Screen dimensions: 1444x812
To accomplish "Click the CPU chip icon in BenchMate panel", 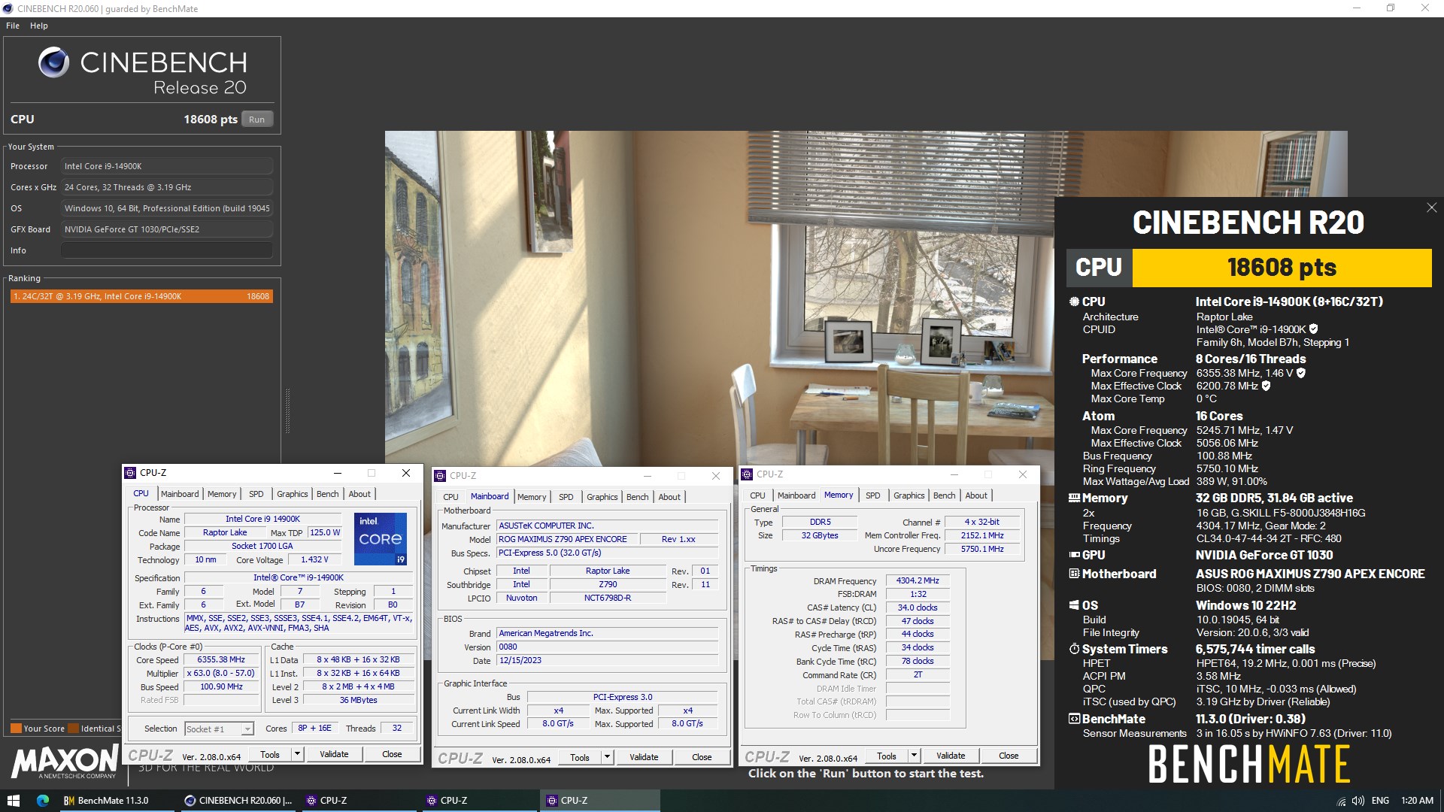I will [1074, 301].
